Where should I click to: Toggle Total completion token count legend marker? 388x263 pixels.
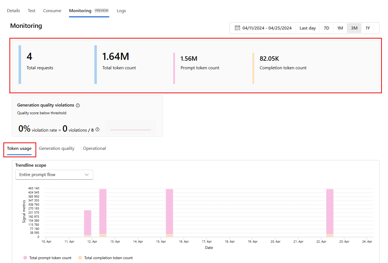coord(80,258)
